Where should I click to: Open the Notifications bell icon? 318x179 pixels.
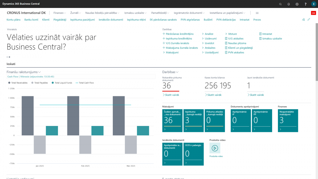tap(289, 4)
